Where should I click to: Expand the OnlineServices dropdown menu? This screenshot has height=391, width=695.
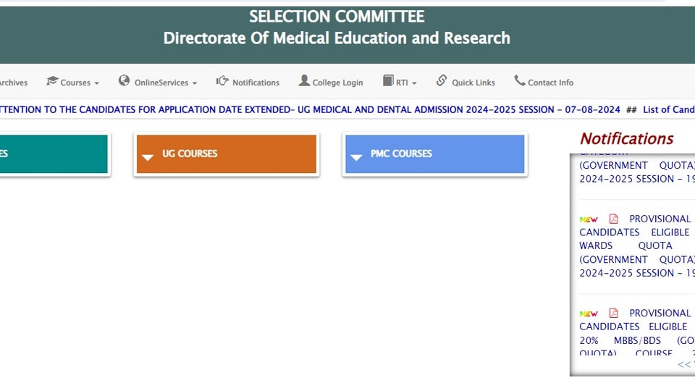click(167, 83)
